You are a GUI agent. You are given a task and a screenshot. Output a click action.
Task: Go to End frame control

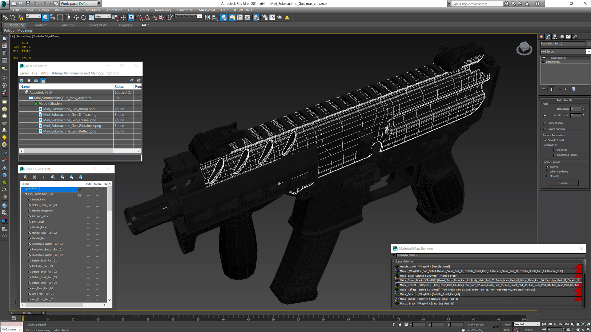tap(567, 324)
